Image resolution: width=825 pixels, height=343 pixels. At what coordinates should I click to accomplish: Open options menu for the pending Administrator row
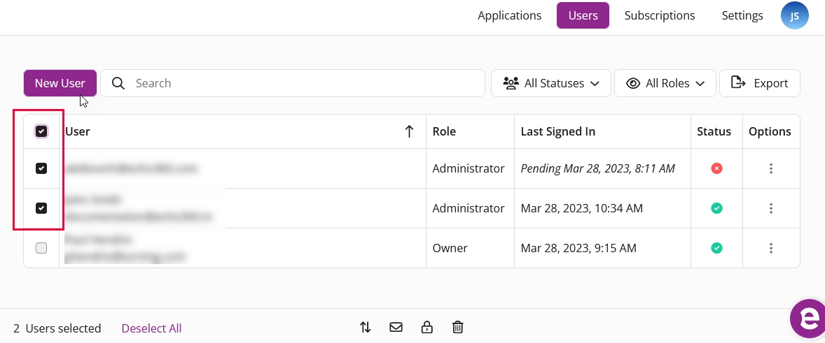[x=771, y=168]
